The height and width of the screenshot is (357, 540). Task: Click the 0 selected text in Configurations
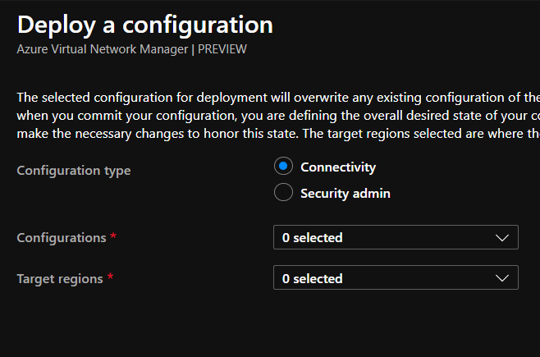pos(312,237)
